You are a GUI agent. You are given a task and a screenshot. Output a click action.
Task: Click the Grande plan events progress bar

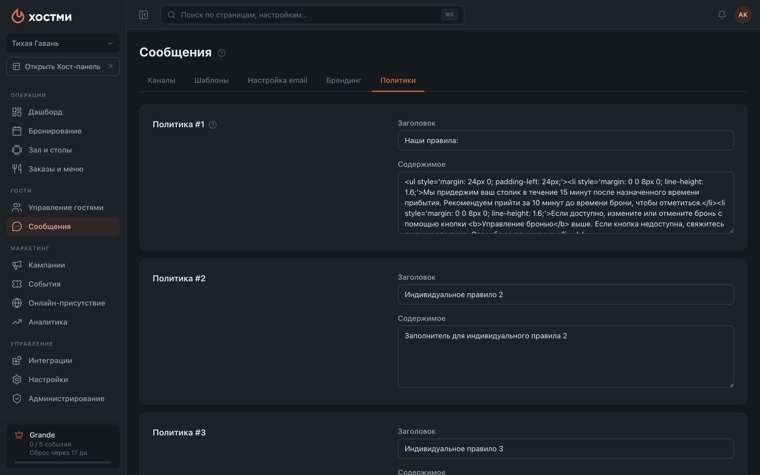[63, 462]
